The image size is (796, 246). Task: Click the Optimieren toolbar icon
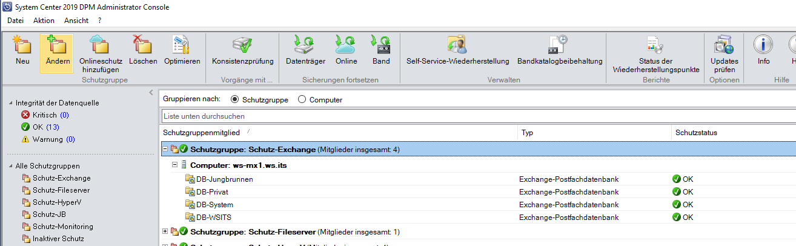(182, 44)
